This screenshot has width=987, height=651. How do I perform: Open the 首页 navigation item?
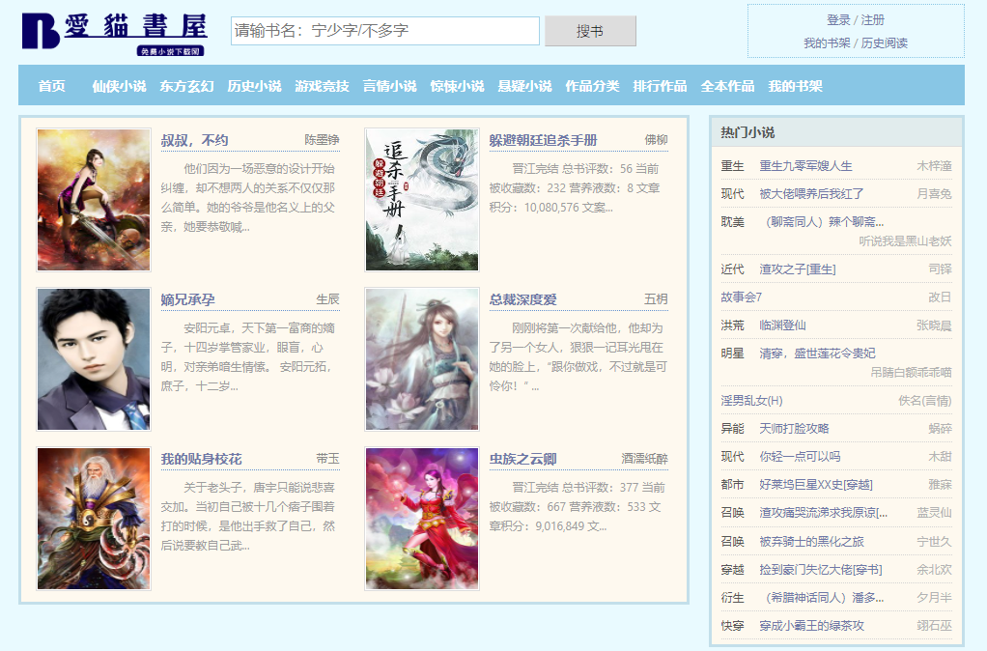tap(51, 86)
